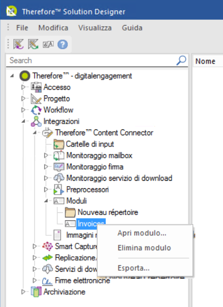Click the Replicazione green arrows icon
This screenshot has width=223, height=307.
[x=48, y=258]
